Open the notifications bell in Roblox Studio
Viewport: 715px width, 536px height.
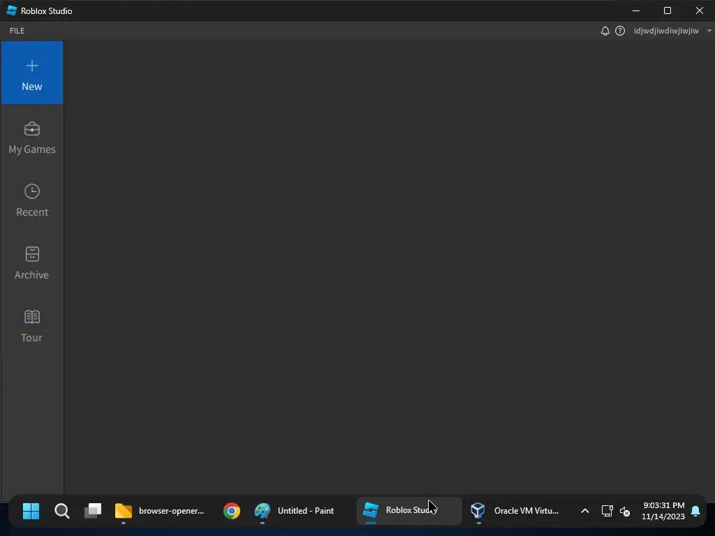pyautogui.click(x=605, y=31)
